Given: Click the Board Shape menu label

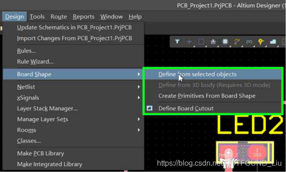Looking at the screenshot, I should (34, 74).
